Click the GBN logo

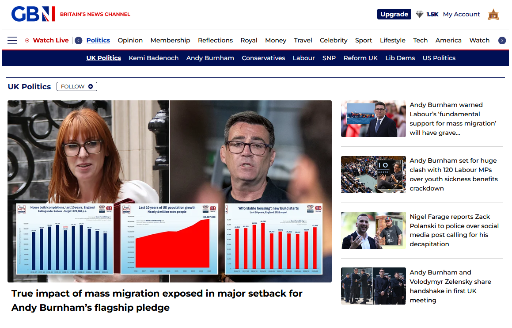click(33, 14)
